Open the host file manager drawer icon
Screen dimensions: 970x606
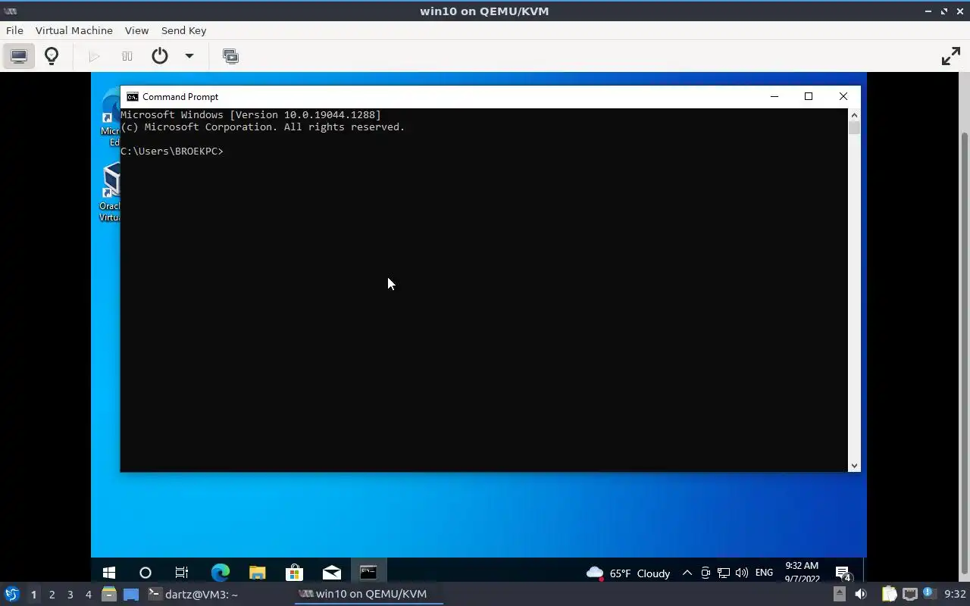tap(108, 595)
